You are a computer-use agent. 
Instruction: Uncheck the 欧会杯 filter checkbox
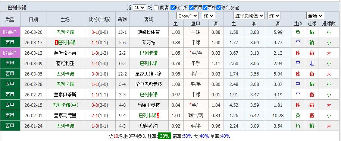[x=173, y=7]
